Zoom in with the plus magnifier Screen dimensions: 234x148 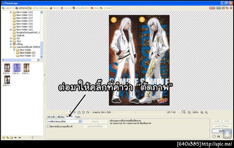click(202, 112)
